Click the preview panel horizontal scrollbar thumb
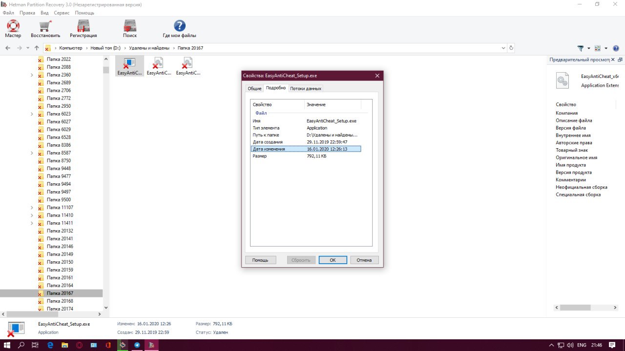This screenshot has height=351, width=625. click(575, 308)
